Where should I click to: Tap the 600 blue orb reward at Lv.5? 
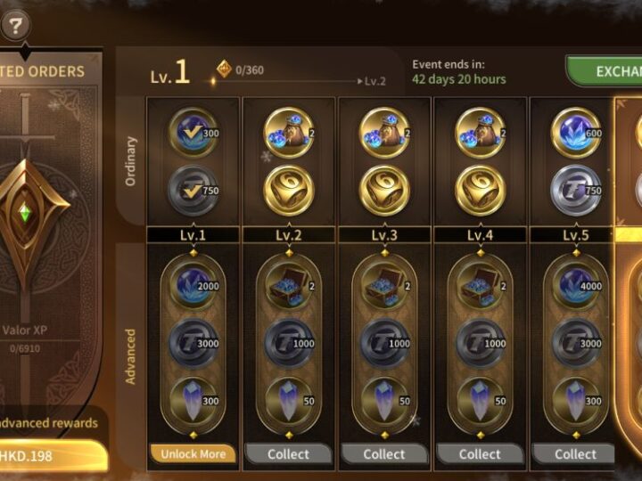point(576,133)
